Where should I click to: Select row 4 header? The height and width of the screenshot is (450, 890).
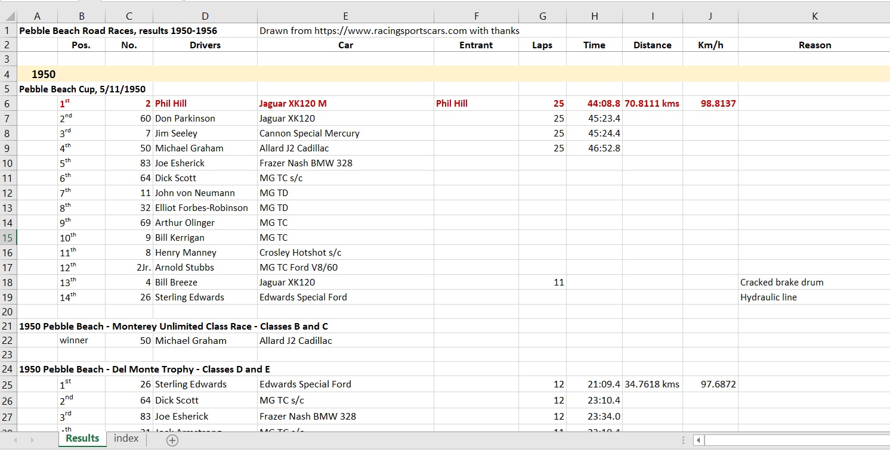pos(8,74)
